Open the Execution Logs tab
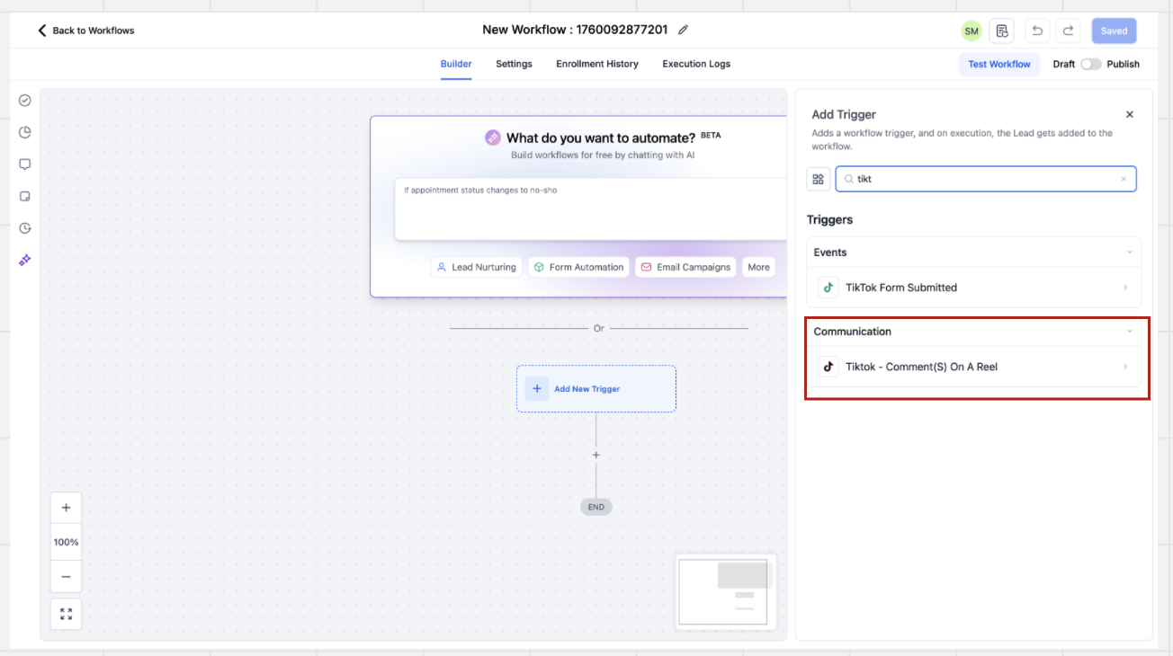This screenshot has width=1173, height=656. coord(696,64)
